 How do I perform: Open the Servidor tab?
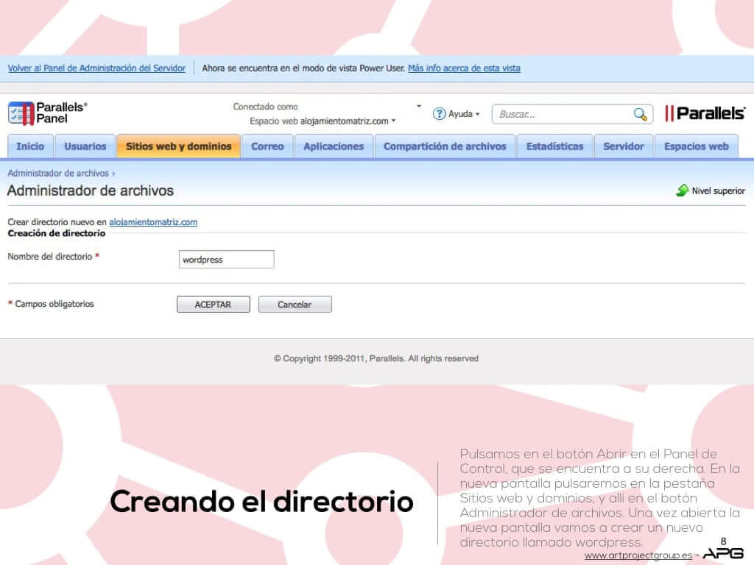coord(624,146)
